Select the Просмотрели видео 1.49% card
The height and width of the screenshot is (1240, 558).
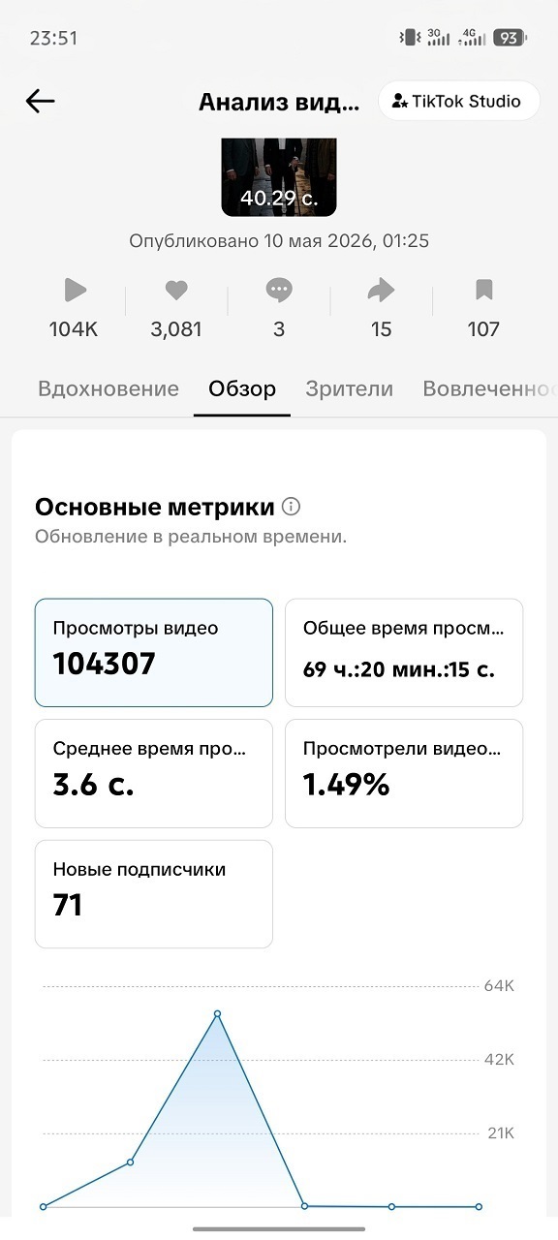point(404,773)
